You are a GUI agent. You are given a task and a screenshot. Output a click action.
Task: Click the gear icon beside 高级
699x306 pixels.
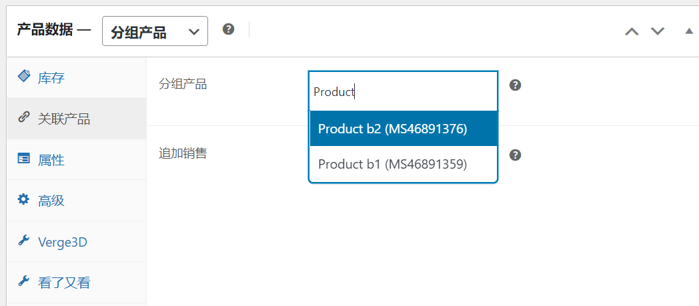(x=23, y=199)
